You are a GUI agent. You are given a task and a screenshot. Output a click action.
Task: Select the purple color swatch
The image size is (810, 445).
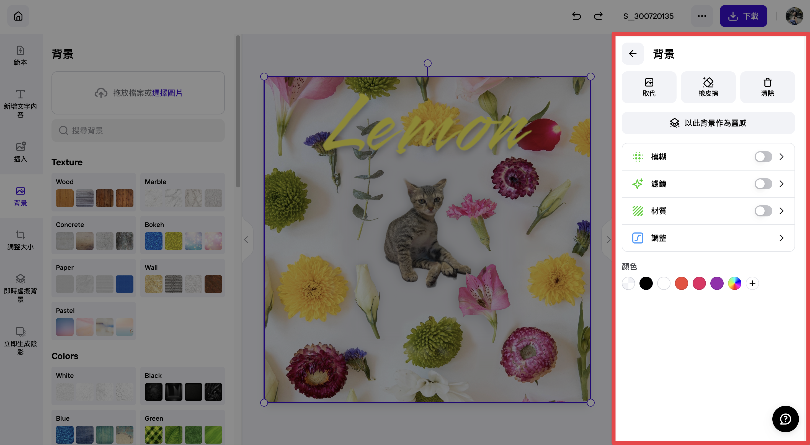pyautogui.click(x=717, y=283)
